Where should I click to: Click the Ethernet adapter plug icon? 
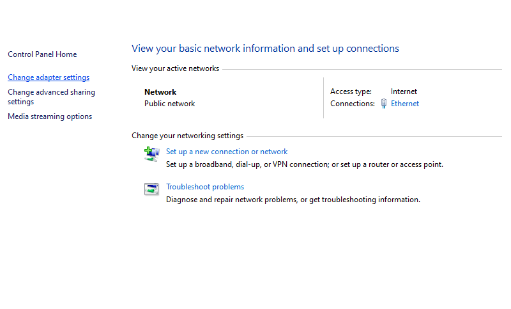point(384,104)
